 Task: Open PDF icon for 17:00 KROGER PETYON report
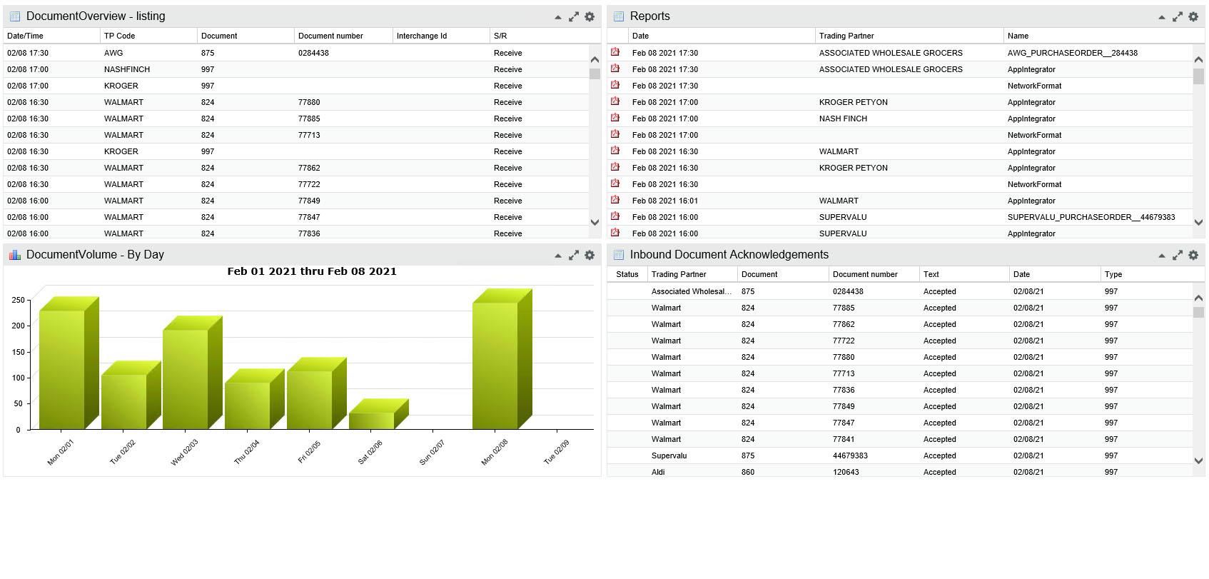[x=615, y=101]
